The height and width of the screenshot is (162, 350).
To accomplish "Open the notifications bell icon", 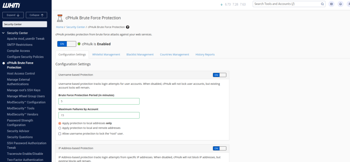I will click(340, 4).
